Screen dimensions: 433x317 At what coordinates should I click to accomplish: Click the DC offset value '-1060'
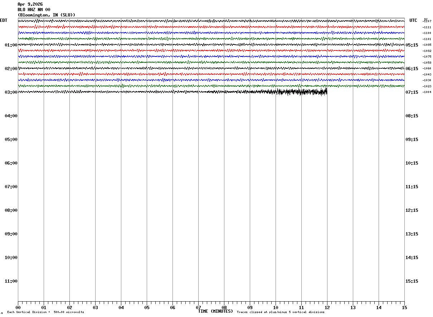pyautogui.click(x=427, y=68)
